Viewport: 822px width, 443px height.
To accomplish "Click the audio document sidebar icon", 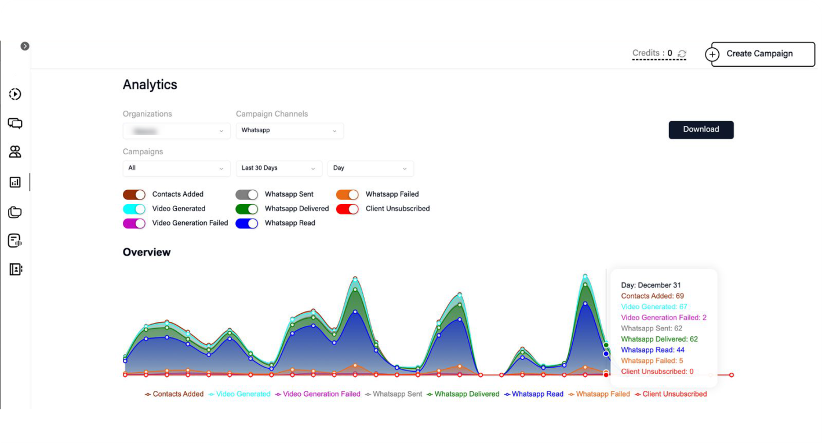I will [15, 241].
